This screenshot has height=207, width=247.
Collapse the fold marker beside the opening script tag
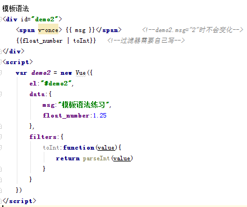(x=1, y=62)
